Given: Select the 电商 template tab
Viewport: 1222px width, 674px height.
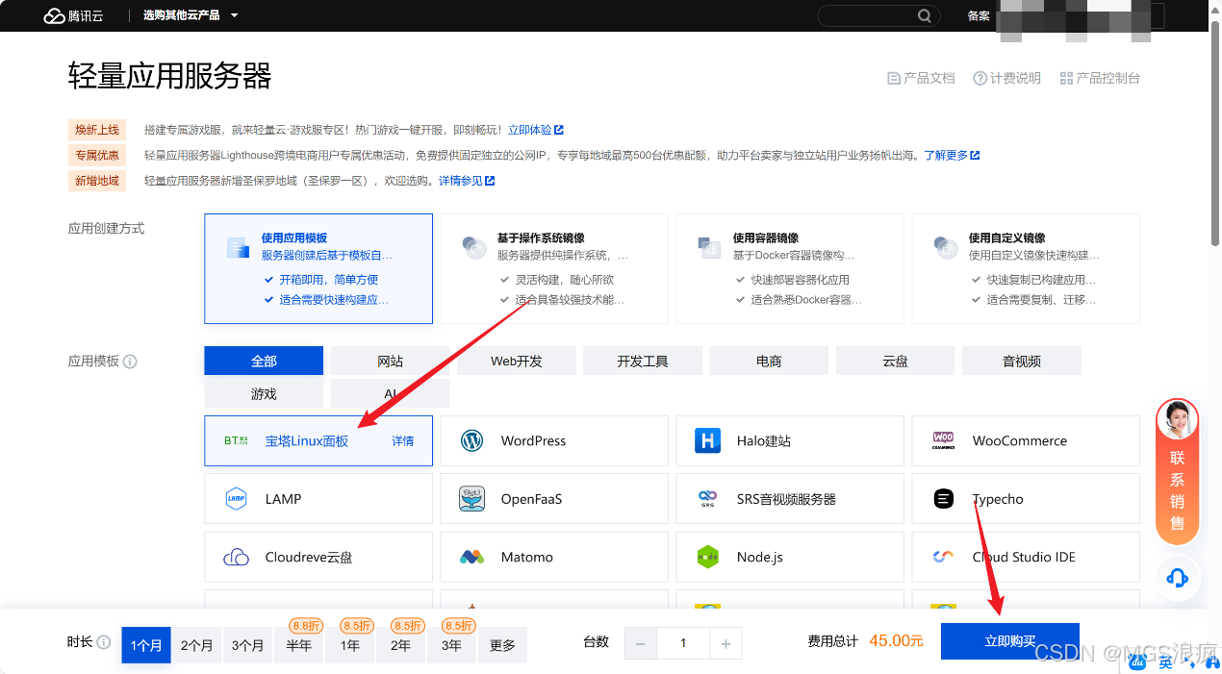Looking at the screenshot, I should click(769, 361).
